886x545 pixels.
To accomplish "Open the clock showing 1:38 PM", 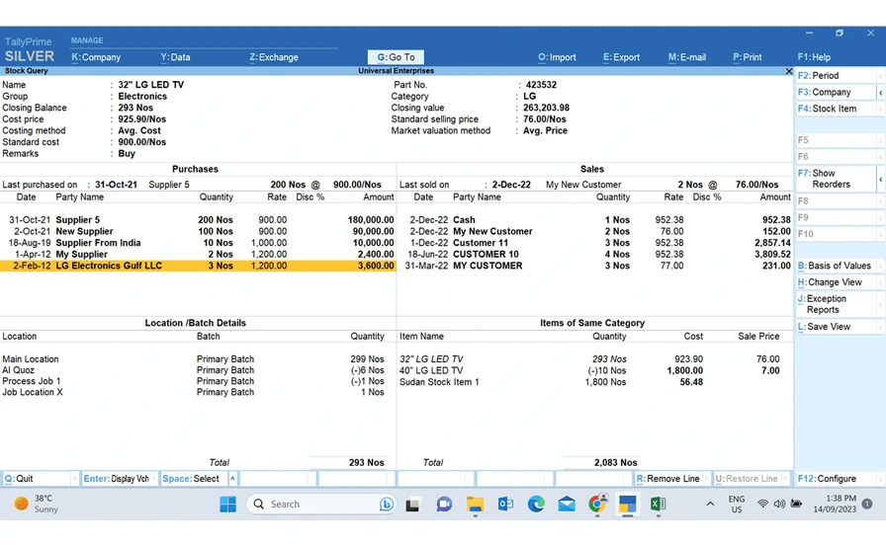I will 836,504.
